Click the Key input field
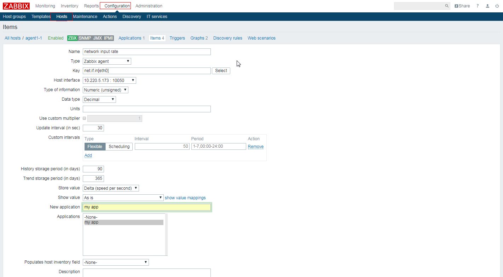 pyautogui.click(x=147, y=71)
